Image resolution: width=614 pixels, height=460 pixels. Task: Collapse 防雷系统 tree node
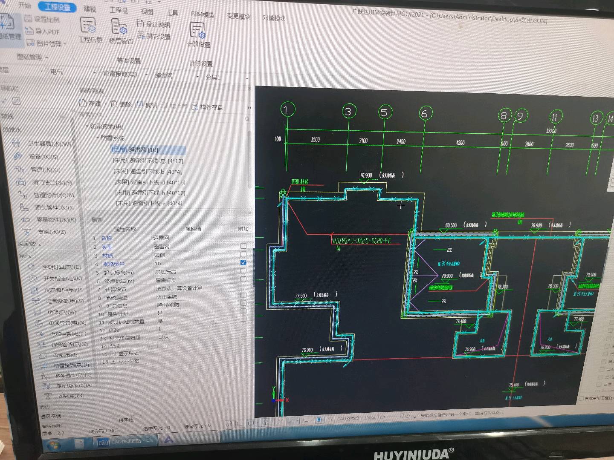tap(98, 138)
